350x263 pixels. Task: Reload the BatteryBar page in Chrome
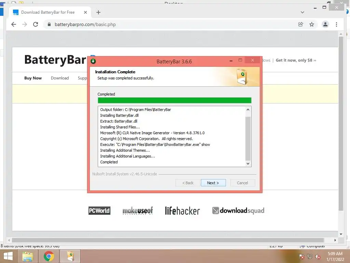(36, 24)
